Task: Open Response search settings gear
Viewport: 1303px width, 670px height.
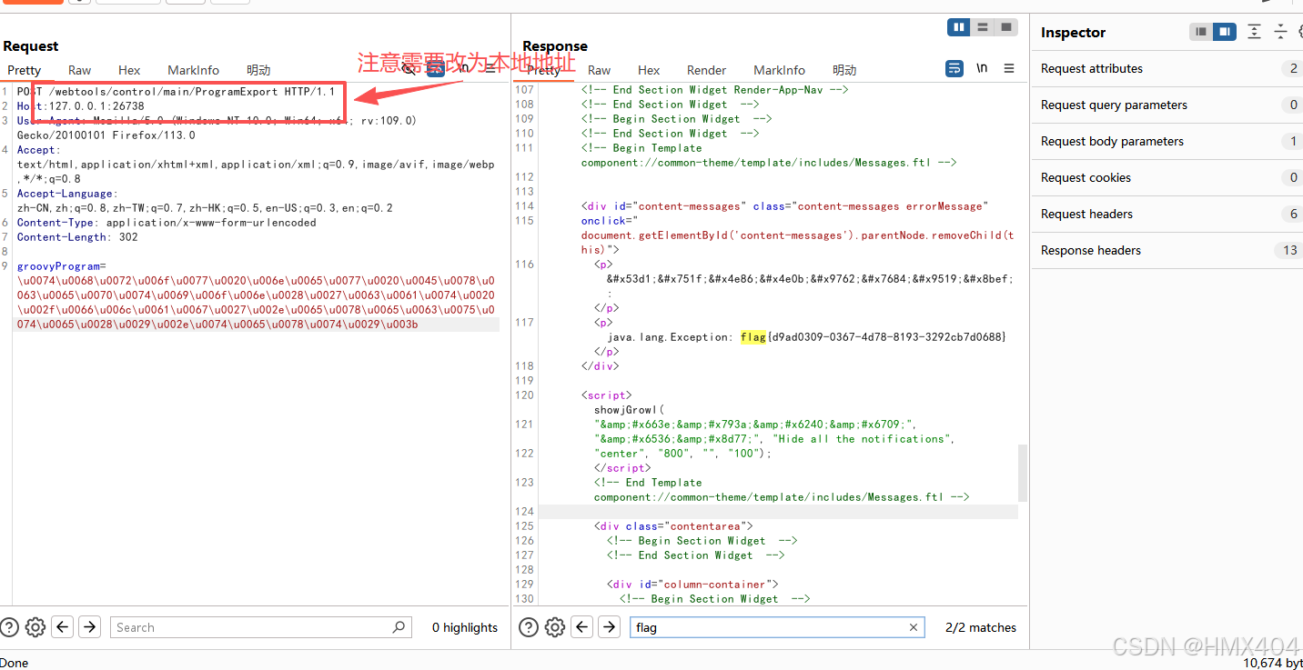Action: tap(555, 627)
